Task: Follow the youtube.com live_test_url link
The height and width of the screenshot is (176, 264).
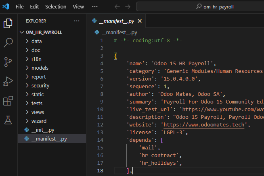Action: click(223, 109)
